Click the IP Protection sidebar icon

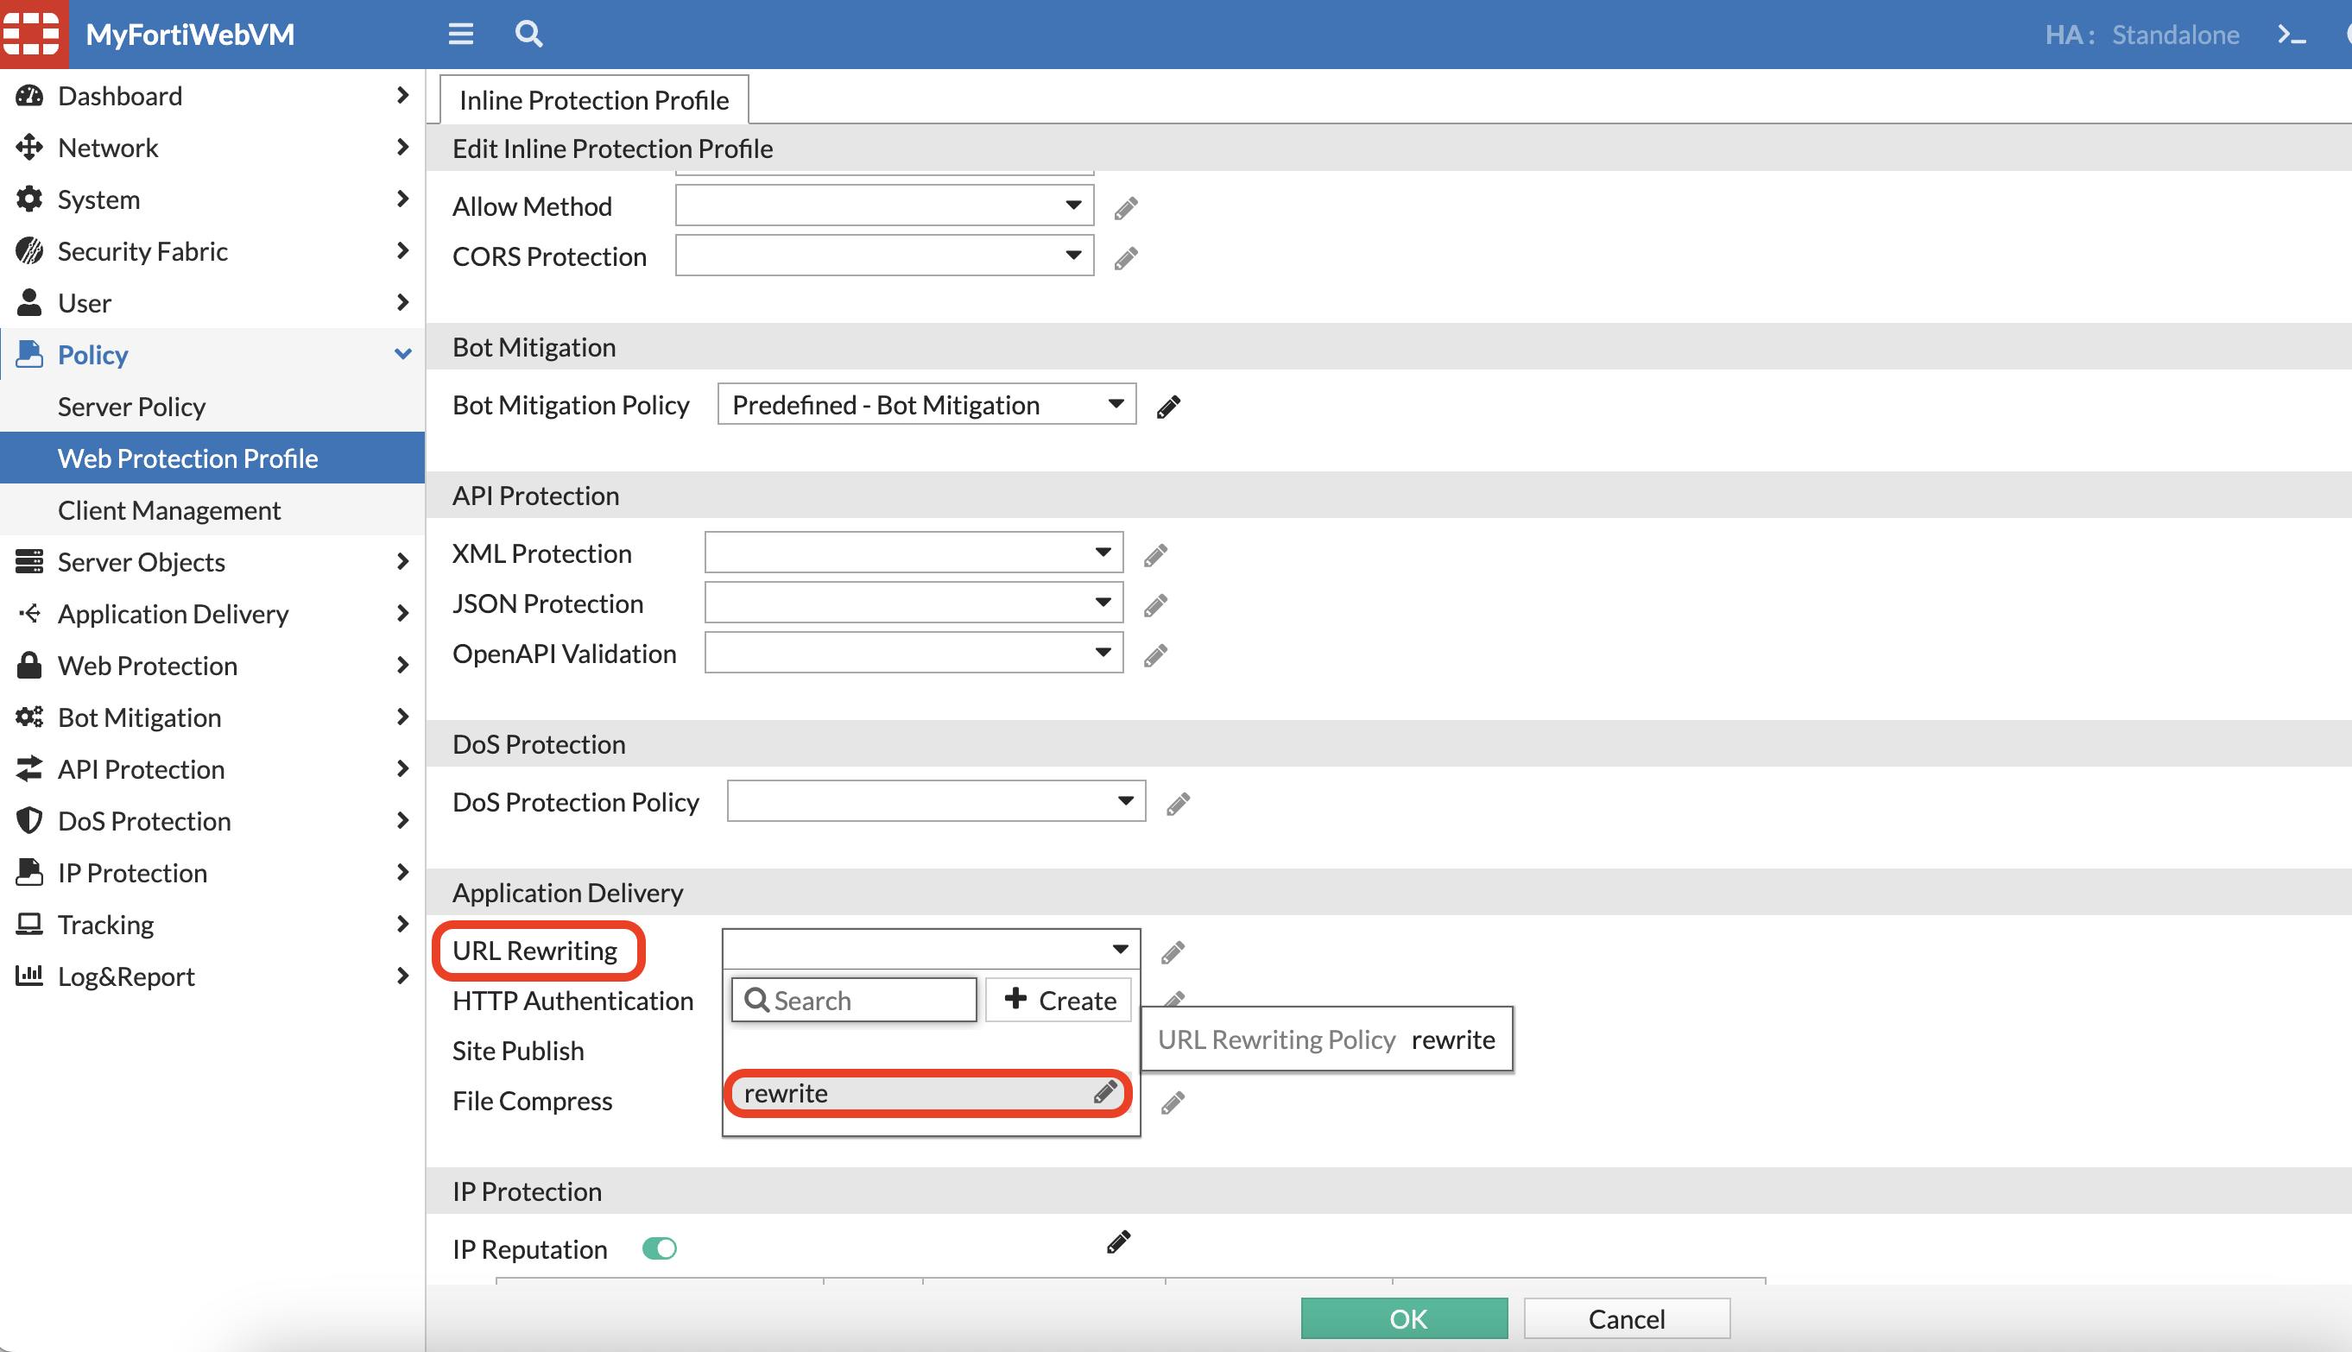(29, 872)
